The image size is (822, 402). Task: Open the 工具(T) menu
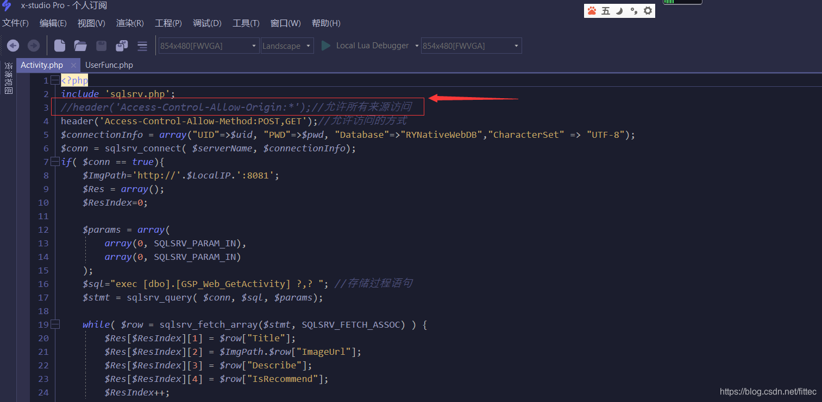coord(246,23)
